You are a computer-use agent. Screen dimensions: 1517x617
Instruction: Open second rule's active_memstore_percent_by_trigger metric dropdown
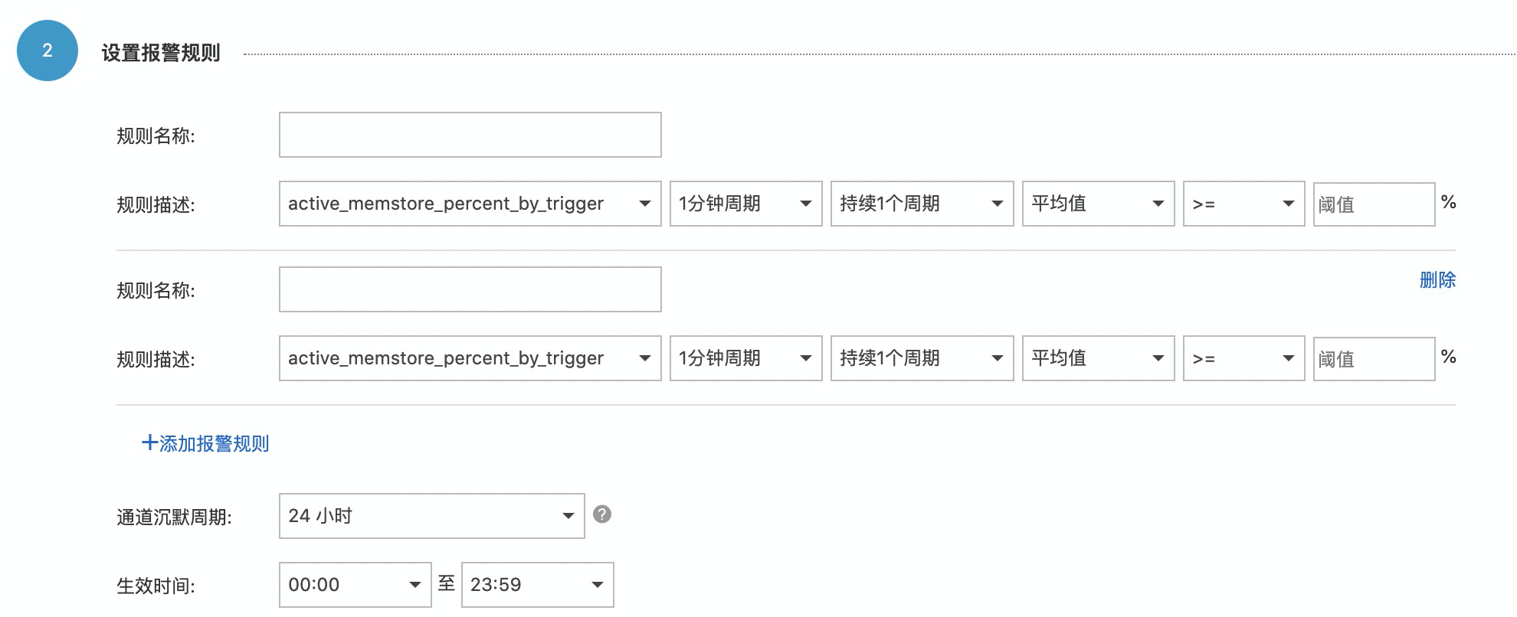[x=470, y=358]
